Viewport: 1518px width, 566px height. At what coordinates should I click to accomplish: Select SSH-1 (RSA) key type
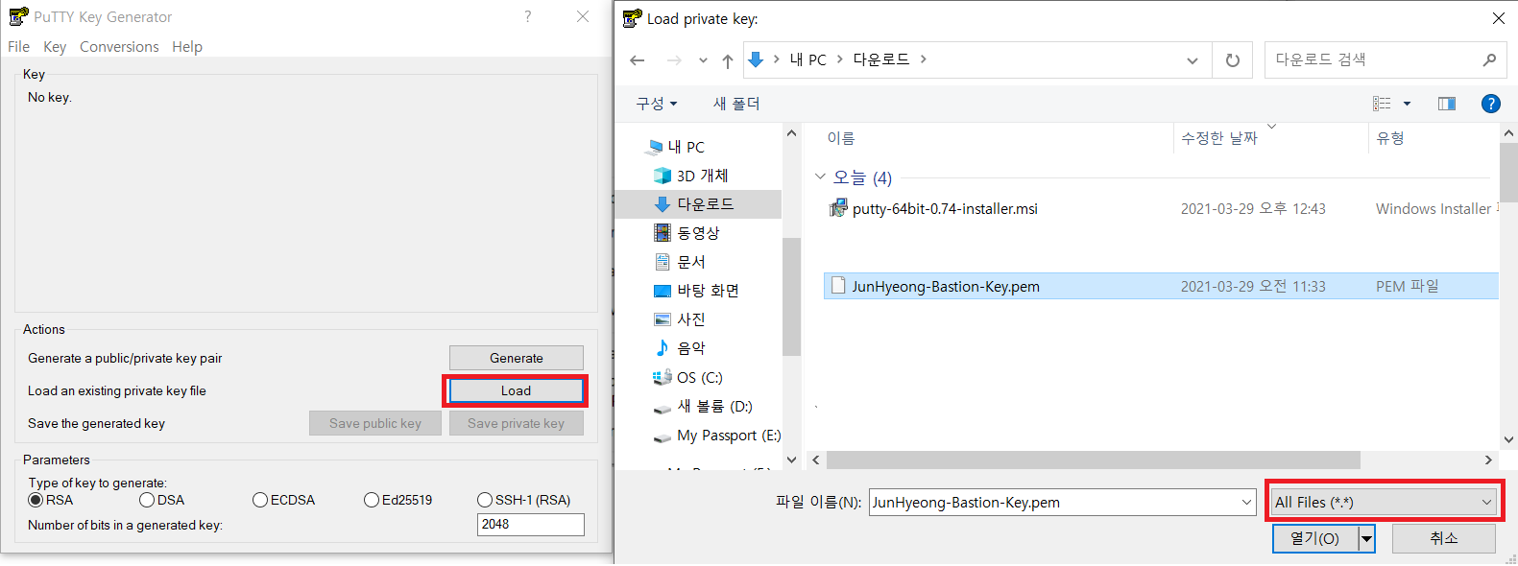coord(485,500)
